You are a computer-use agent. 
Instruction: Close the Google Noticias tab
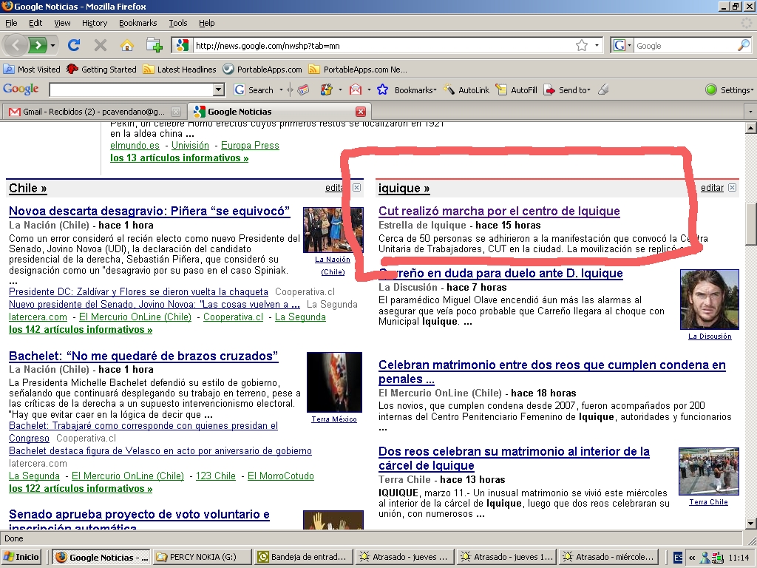tap(361, 112)
